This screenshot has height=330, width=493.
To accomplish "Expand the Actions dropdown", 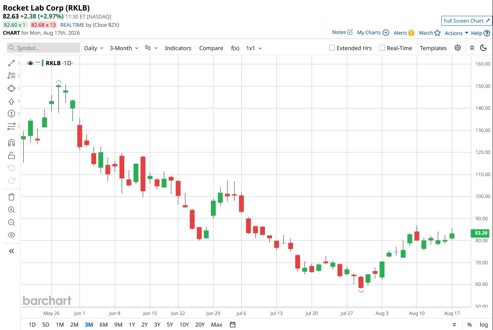I will click(x=456, y=33).
